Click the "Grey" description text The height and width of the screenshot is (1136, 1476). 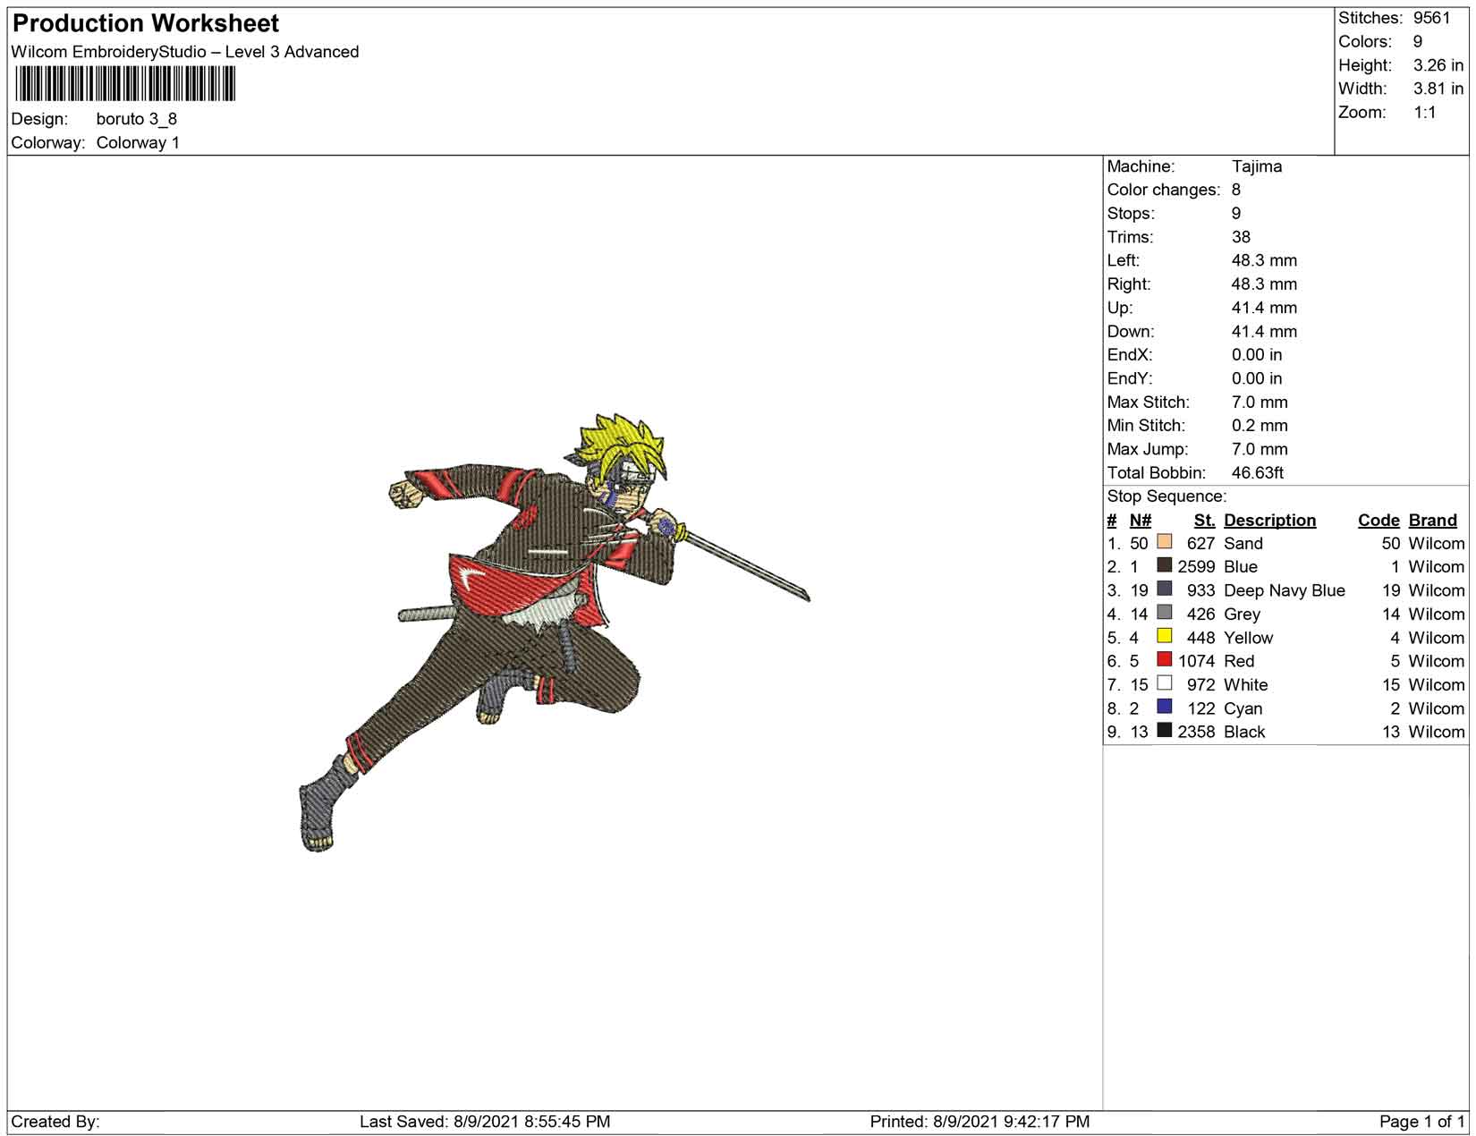(x=1242, y=615)
